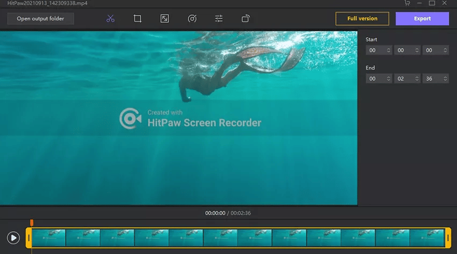Click Open output folder button
This screenshot has width=457, height=254.
(40, 19)
